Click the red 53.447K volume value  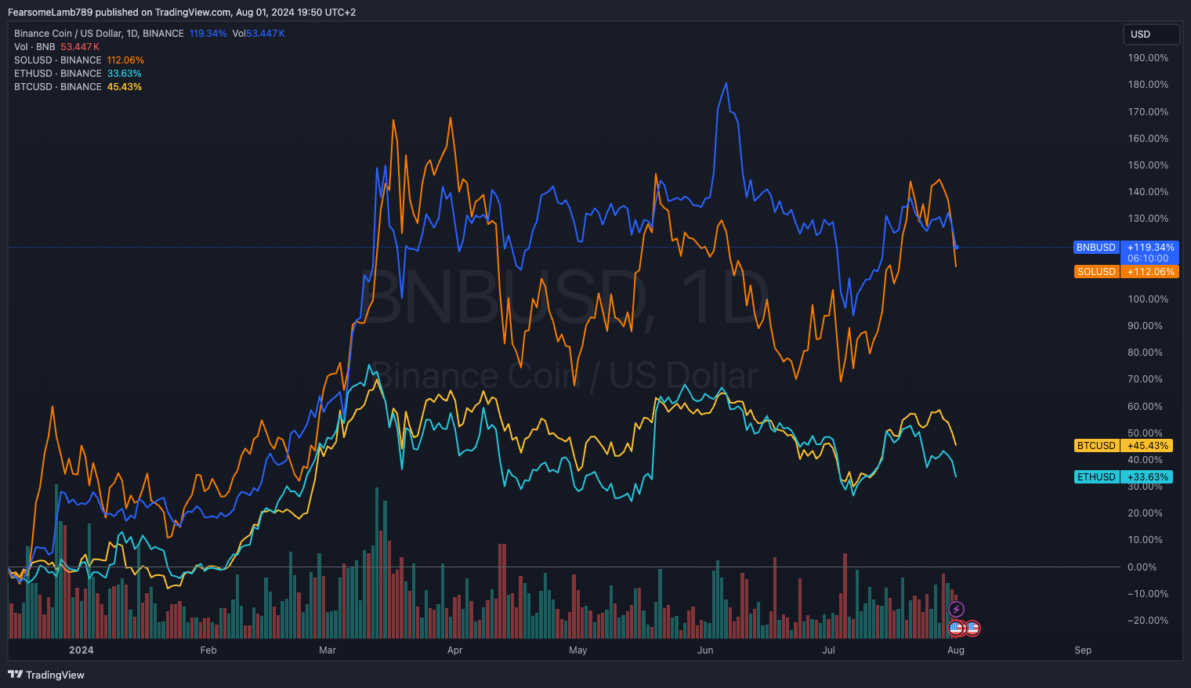80,47
